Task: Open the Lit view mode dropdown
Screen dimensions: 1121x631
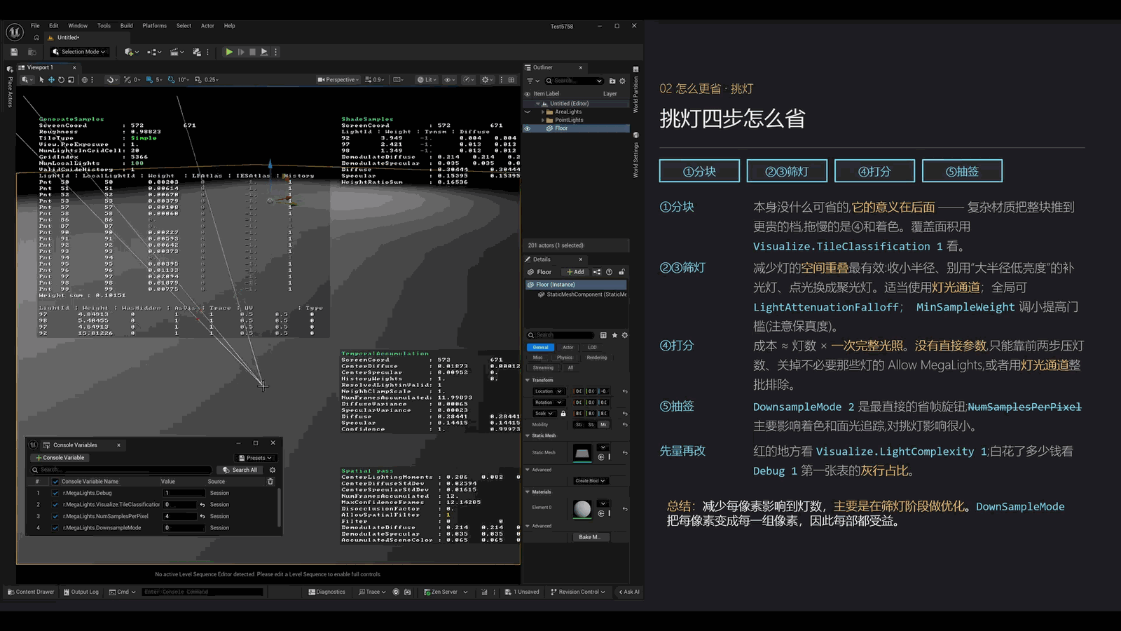Action: point(427,80)
